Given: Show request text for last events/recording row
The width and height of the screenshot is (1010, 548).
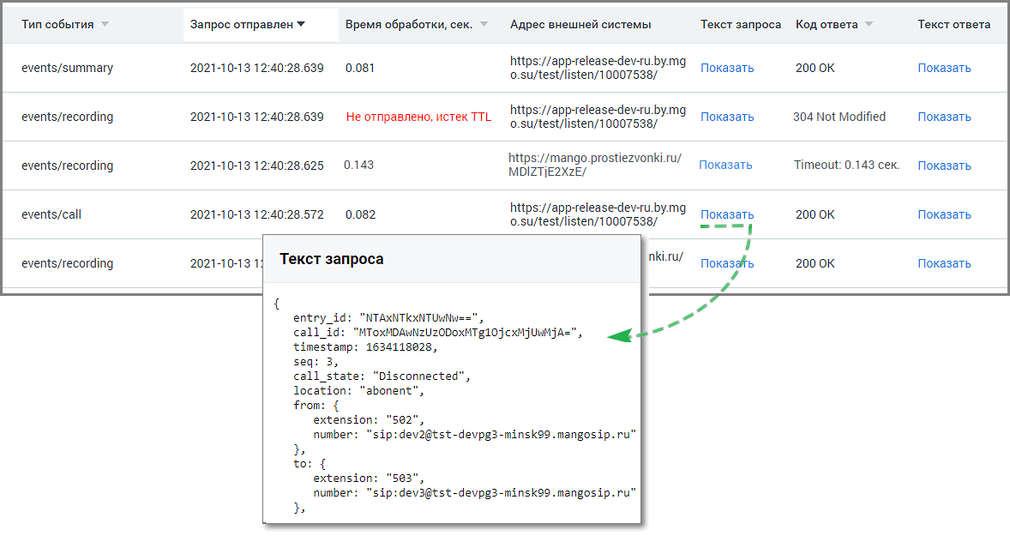Looking at the screenshot, I should (727, 263).
